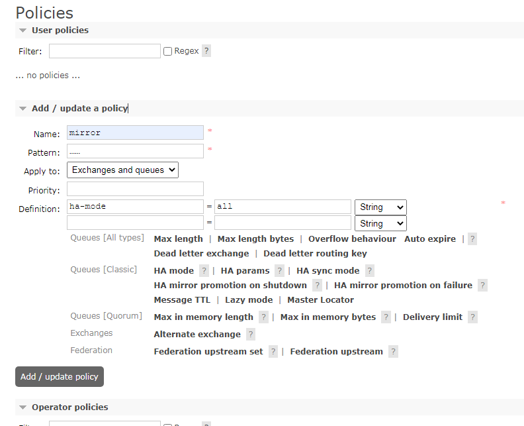Image resolution: width=524 pixels, height=426 pixels.
Task: Click help icon beside HA params
Action: 280,270
